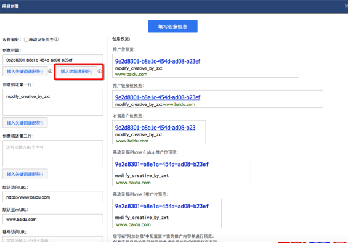Open title in iPhone 5 preview
The image size is (348, 243).
coord(162,206)
